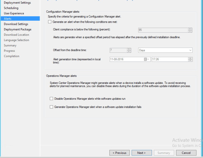
Task: Check Disable Operations Manager alerts during updates
Action: [x=51, y=99]
